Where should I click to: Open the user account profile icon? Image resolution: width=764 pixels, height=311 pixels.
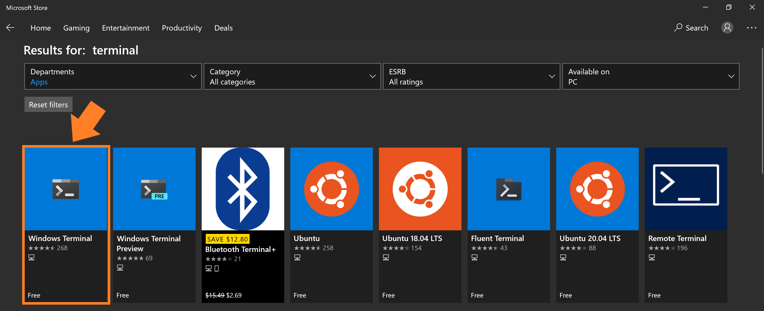pos(727,27)
